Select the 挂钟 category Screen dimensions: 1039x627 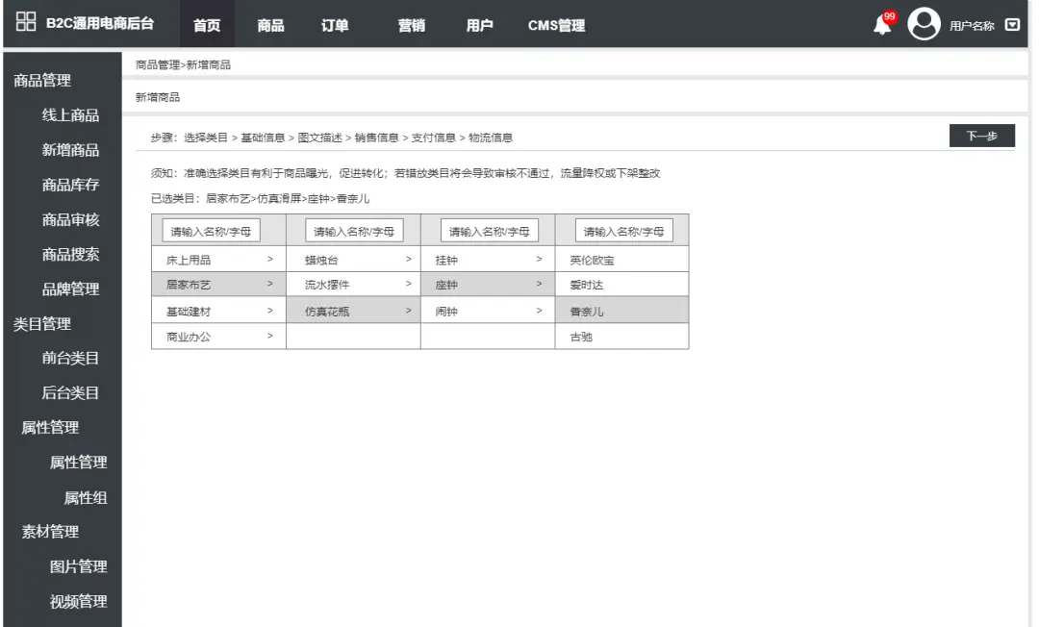tap(446, 261)
